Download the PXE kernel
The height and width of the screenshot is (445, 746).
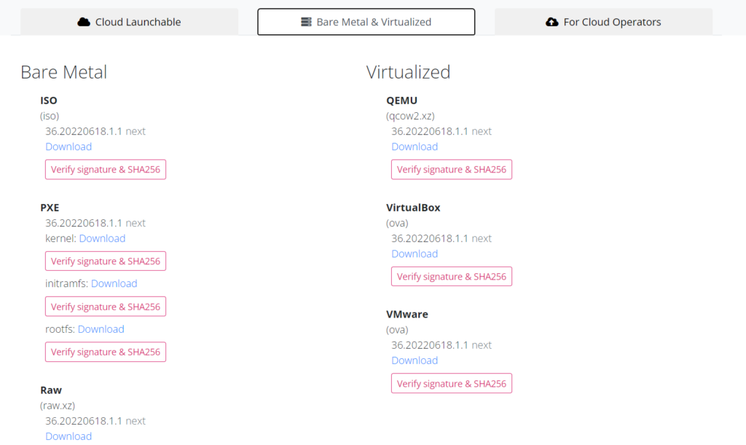pyautogui.click(x=102, y=238)
